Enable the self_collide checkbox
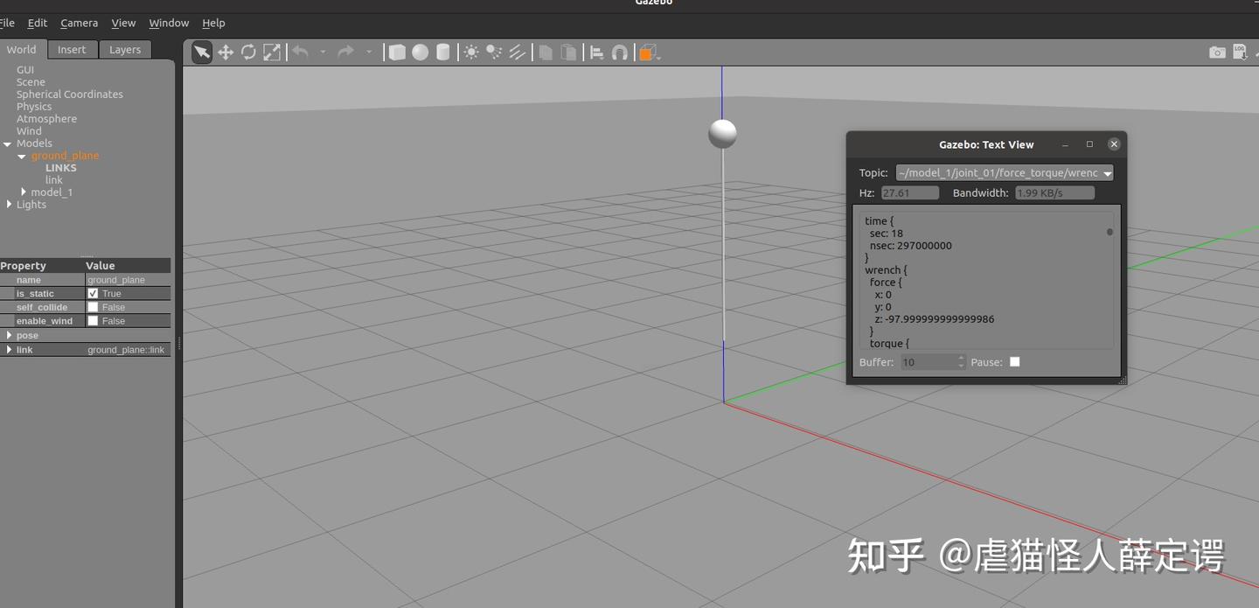The height and width of the screenshot is (608, 1259). click(93, 307)
